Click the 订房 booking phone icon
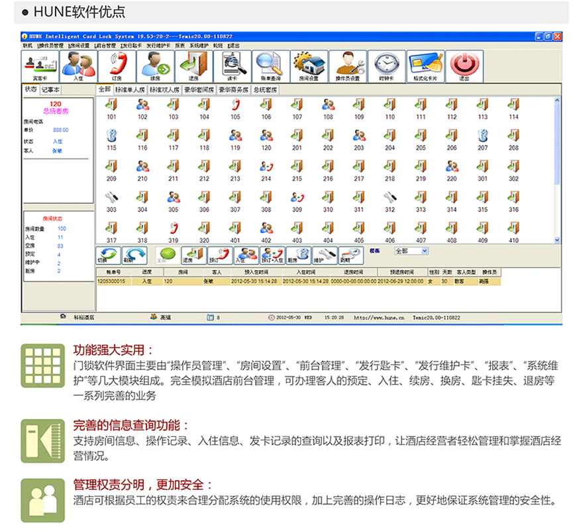Viewport: 583px width, 529px height. [117, 66]
